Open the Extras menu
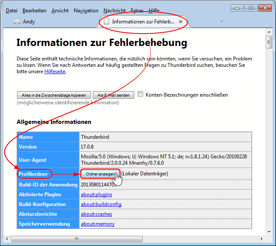This screenshot has height=246, width=276. click(137, 11)
